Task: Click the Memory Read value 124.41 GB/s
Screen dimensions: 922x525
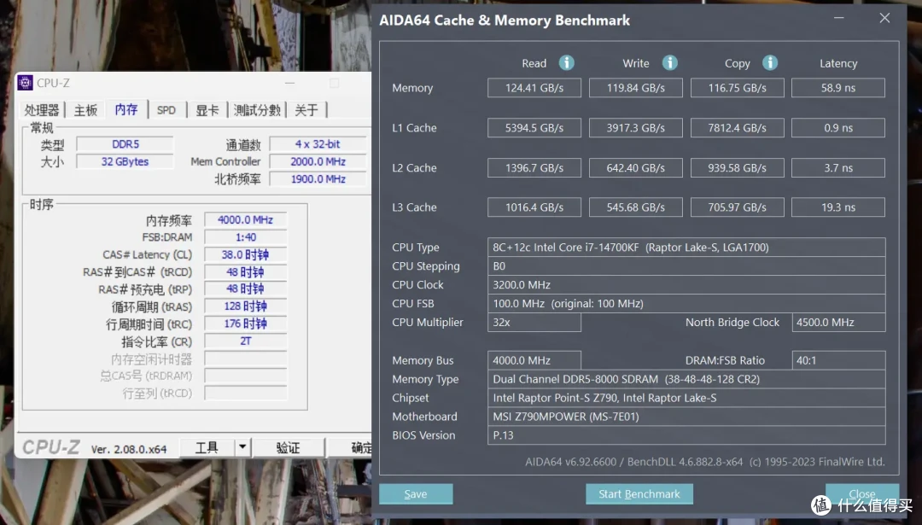Action: (534, 88)
